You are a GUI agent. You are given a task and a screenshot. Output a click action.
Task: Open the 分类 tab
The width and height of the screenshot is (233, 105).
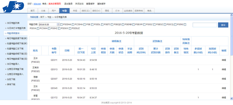(43, 11)
